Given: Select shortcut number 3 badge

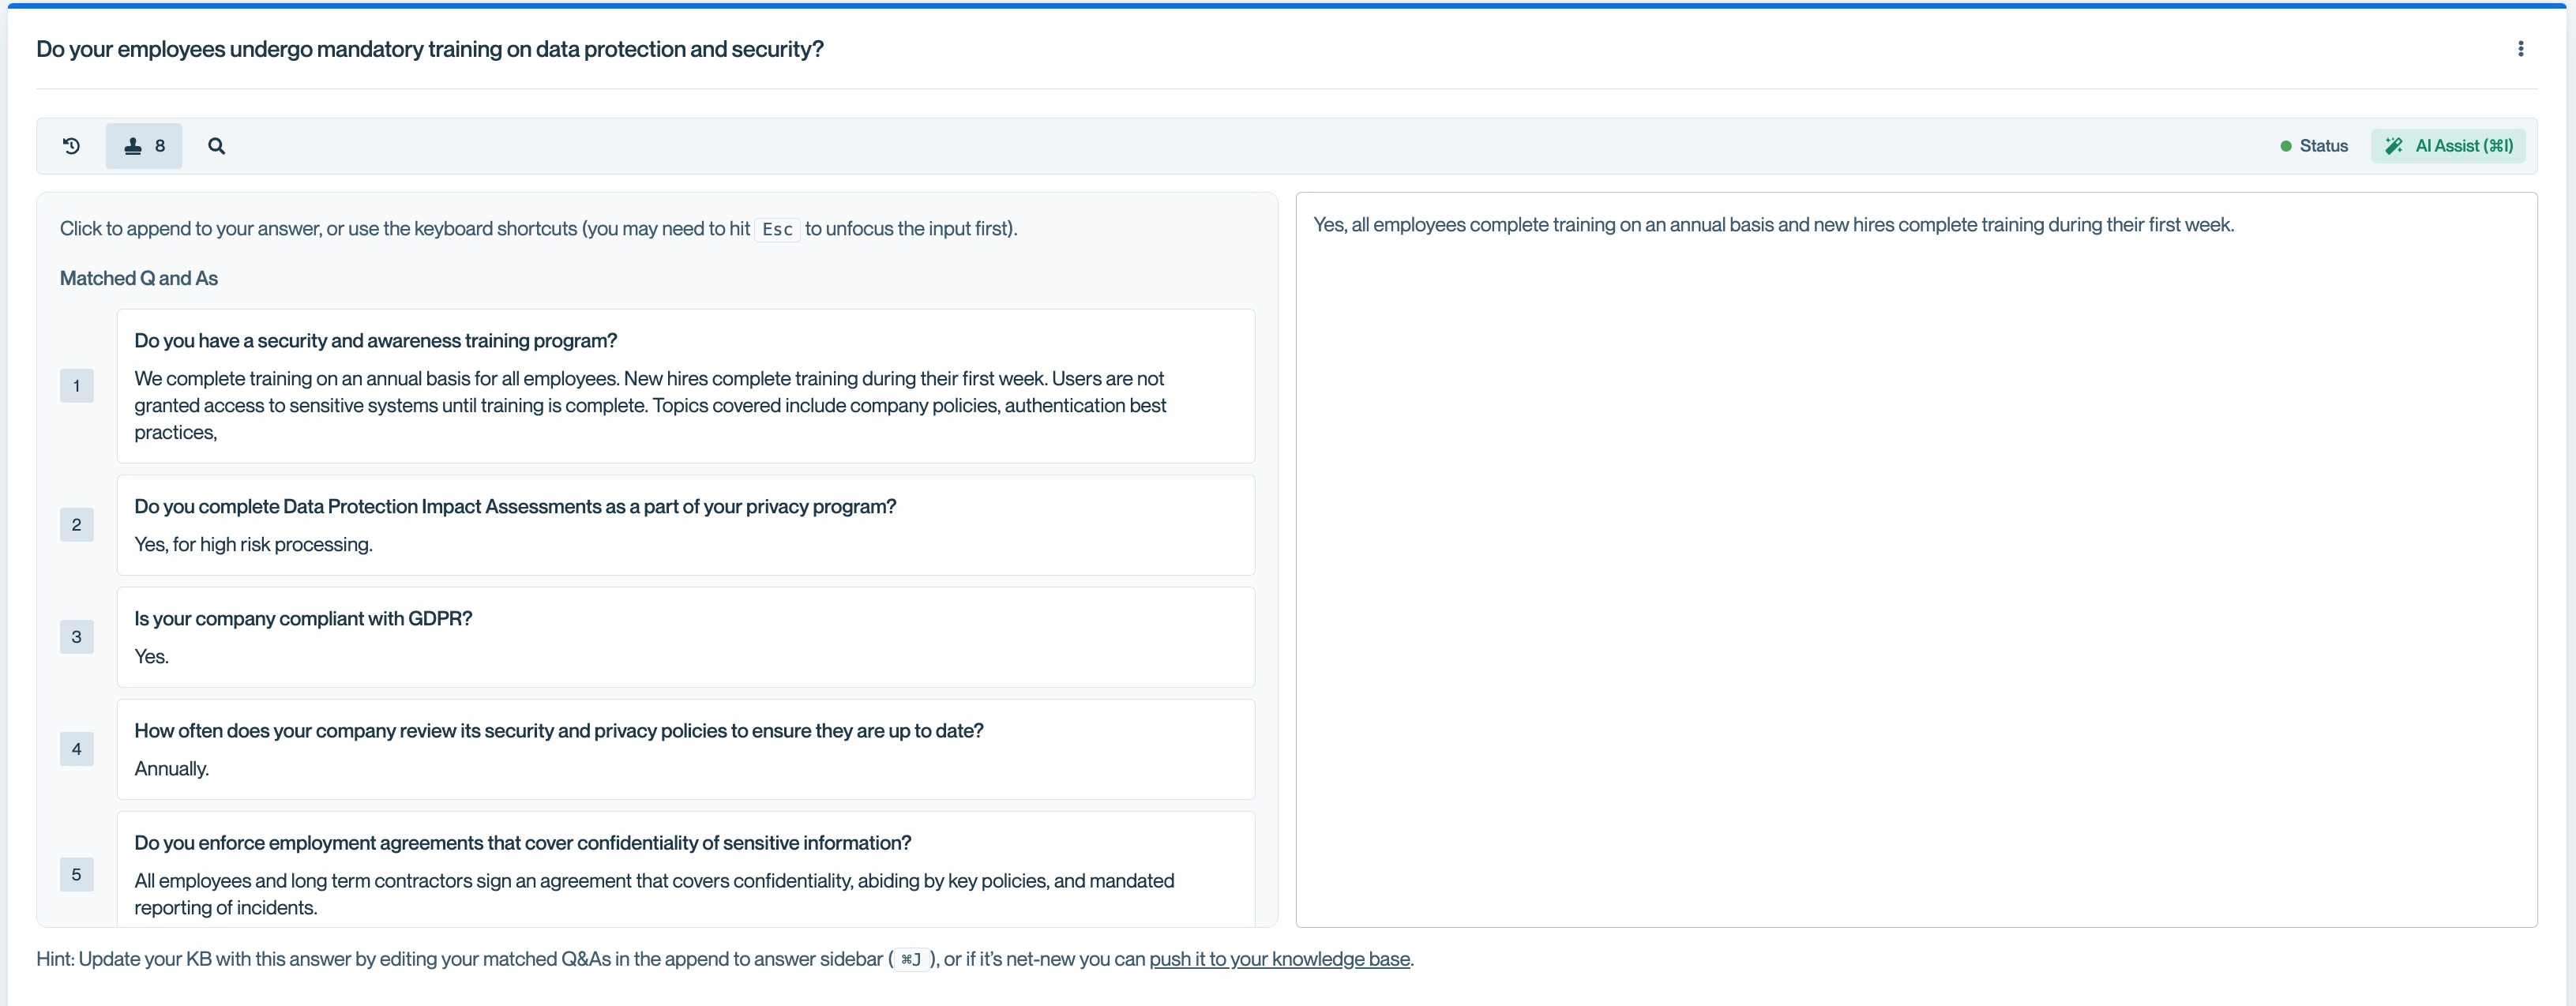Looking at the screenshot, I should click(x=76, y=637).
